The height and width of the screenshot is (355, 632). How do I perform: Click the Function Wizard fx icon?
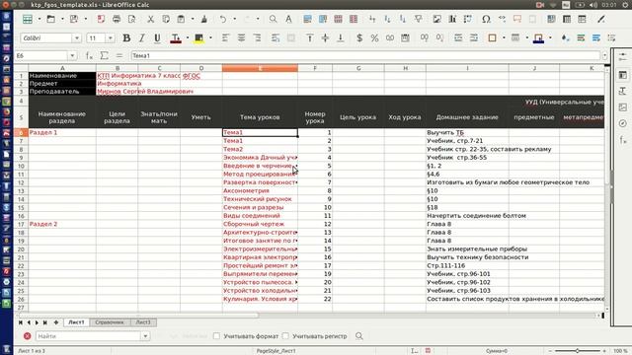[89, 56]
